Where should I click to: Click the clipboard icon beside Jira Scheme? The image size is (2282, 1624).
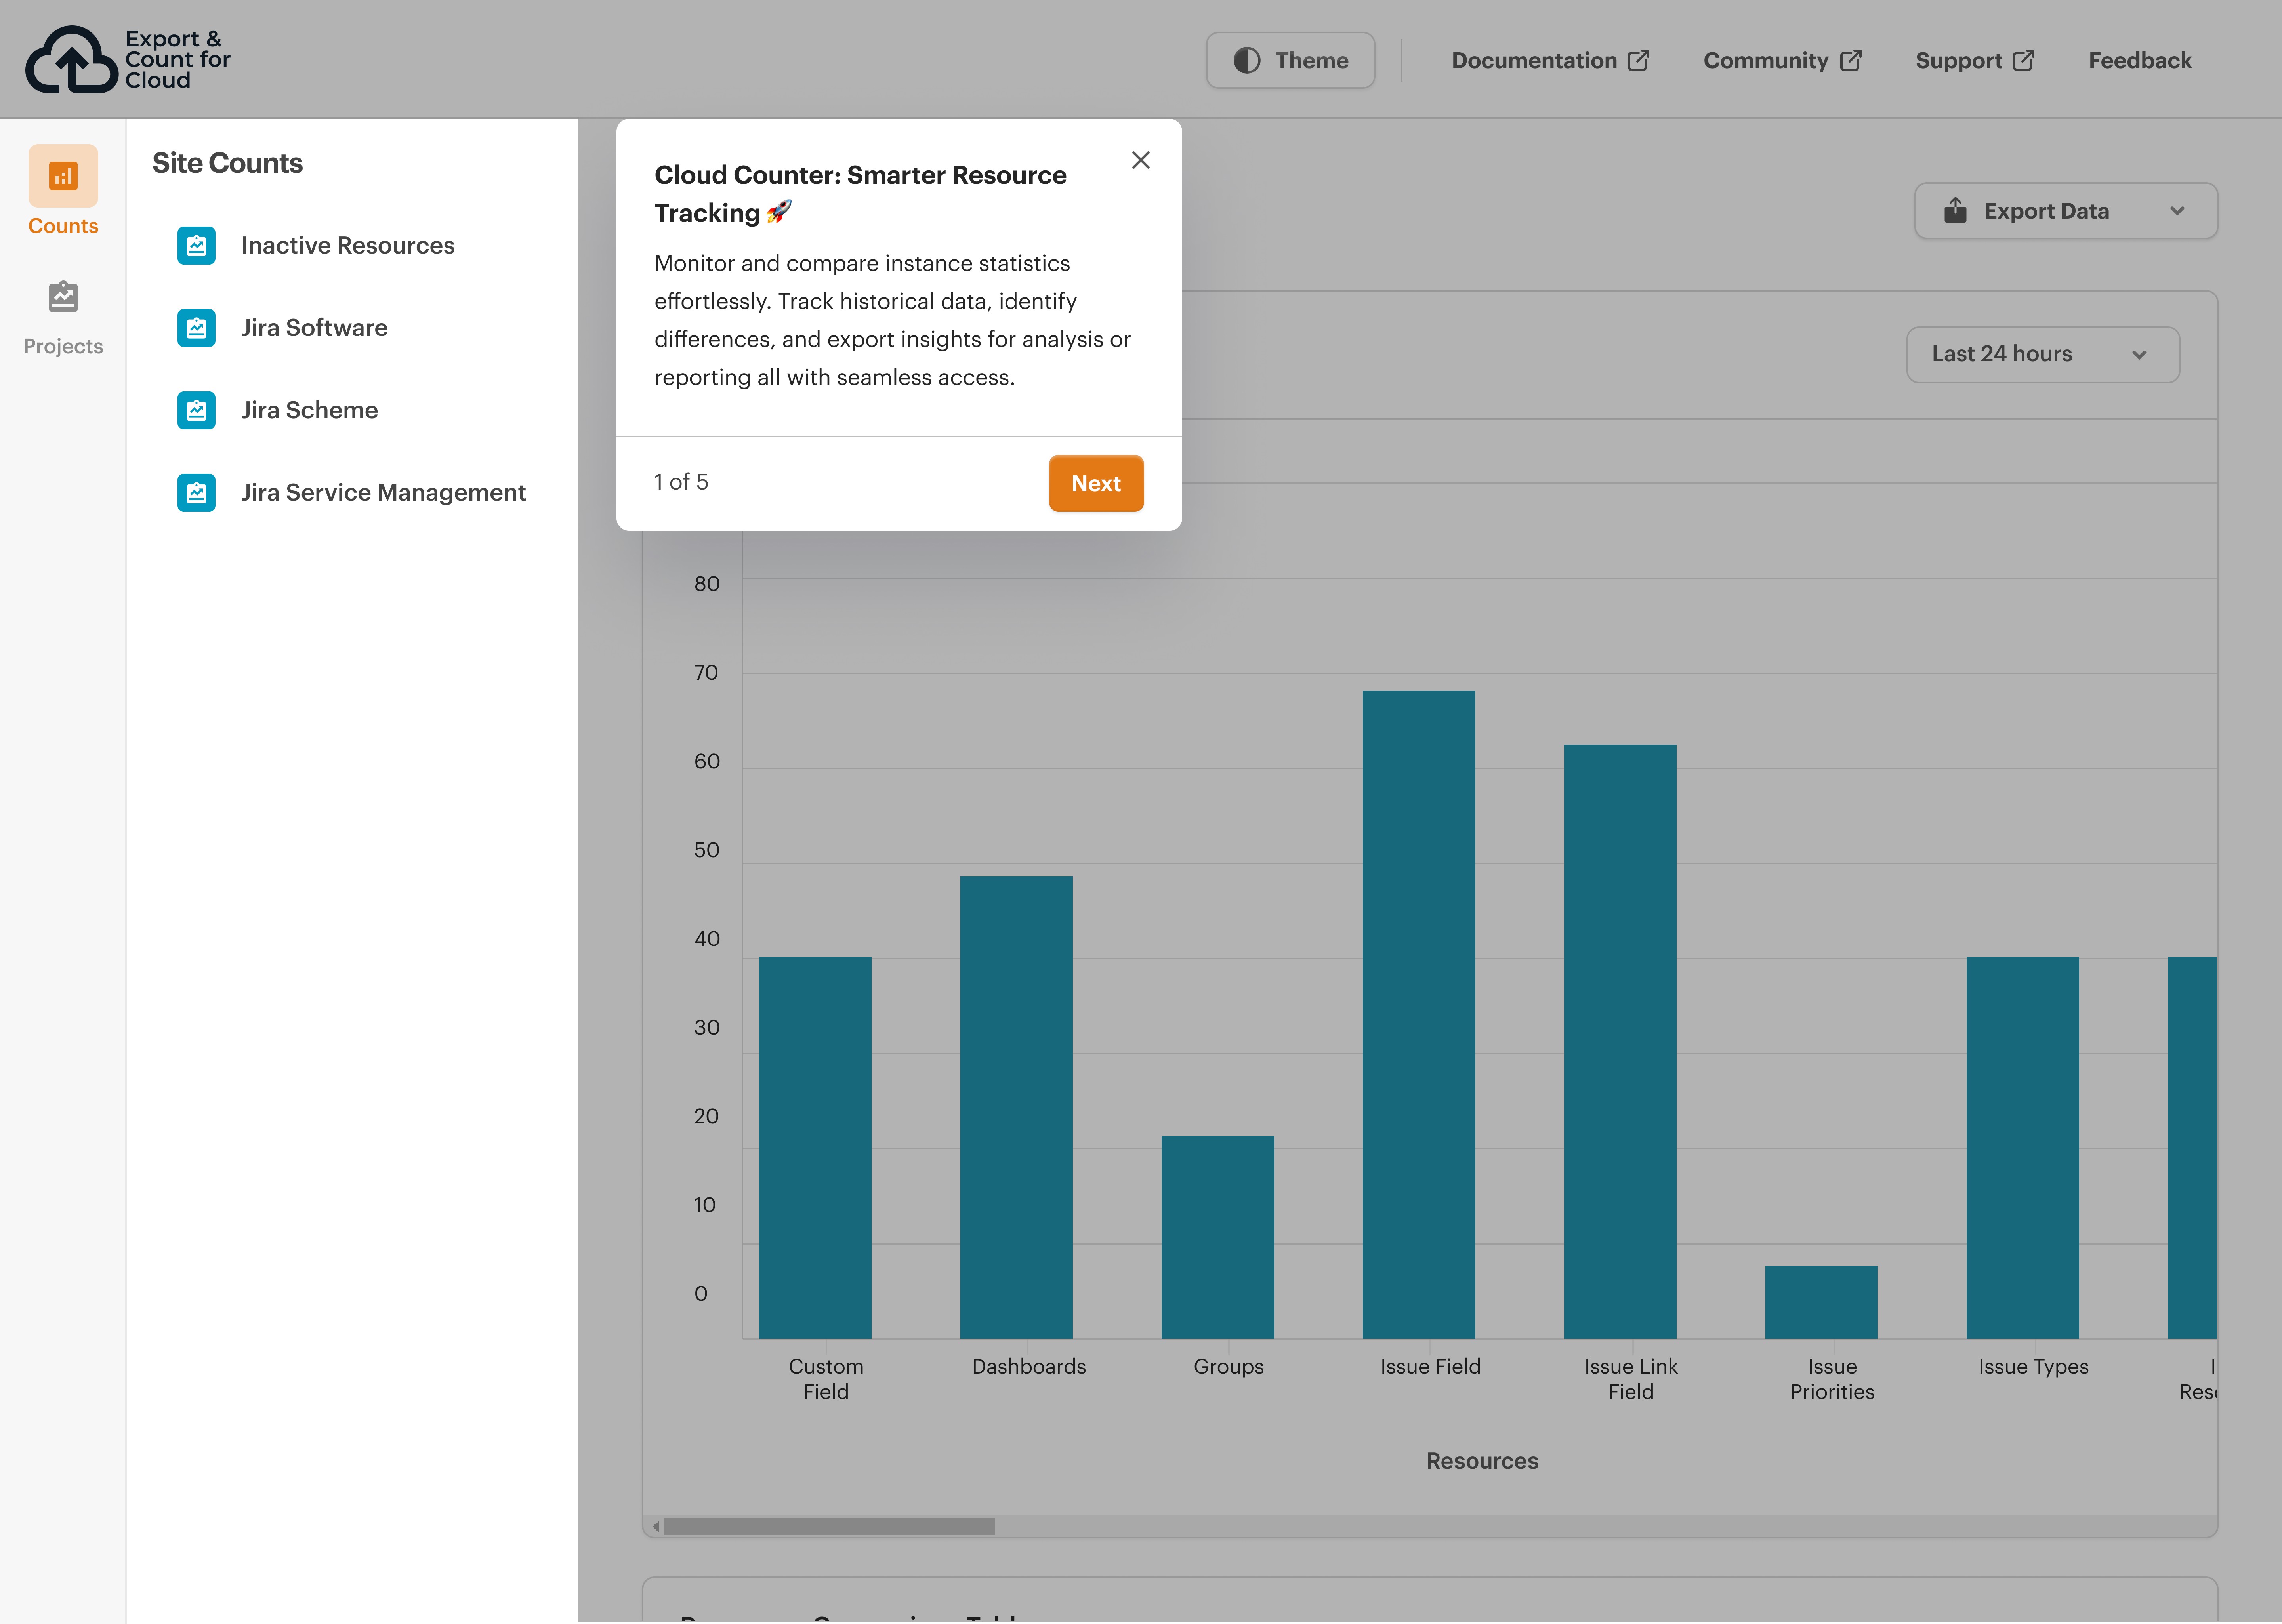click(x=196, y=410)
